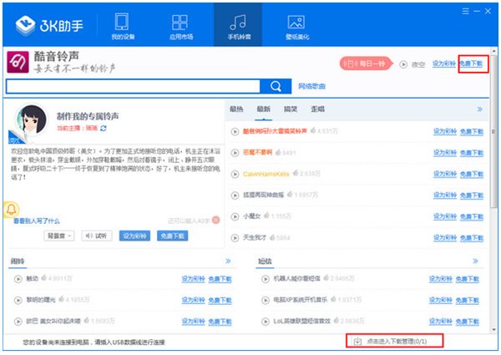Screen dimensions: 501x355
Task: Click thumbs-up icon beside 触动
Action: [x=43, y=277]
